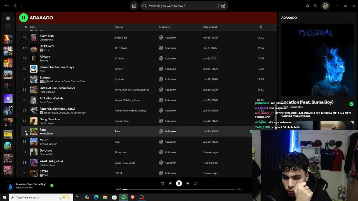358x201 pixels.
Task: Launch Microsoft Edge from the taskbar
Action: click(x=96, y=197)
